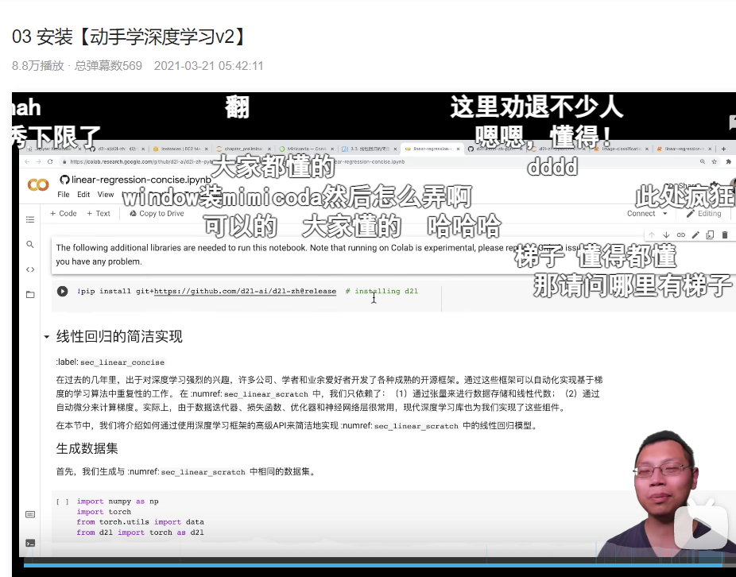This screenshot has height=577, width=736.
Task: Open the command palette icon in lower sidebar
Action: click(30, 514)
